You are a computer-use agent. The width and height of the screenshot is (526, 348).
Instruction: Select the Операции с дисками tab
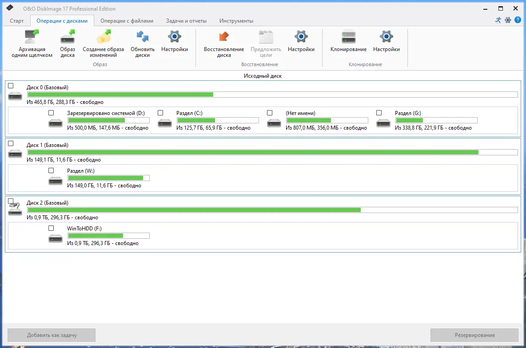pyautogui.click(x=62, y=21)
